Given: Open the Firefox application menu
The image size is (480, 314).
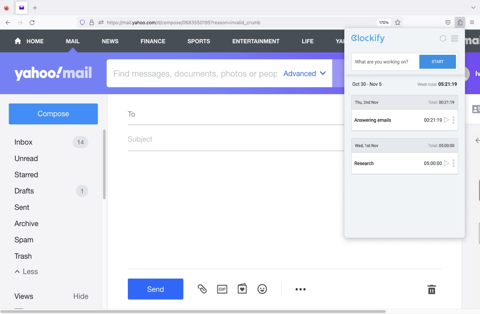Looking at the screenshot, I should tap(472, 22).
